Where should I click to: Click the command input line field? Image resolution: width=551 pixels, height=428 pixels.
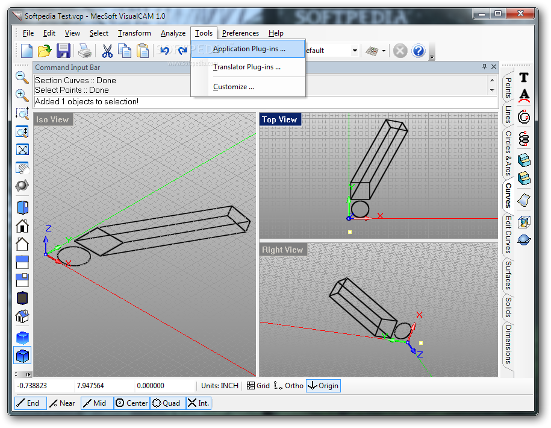[266, 102]
